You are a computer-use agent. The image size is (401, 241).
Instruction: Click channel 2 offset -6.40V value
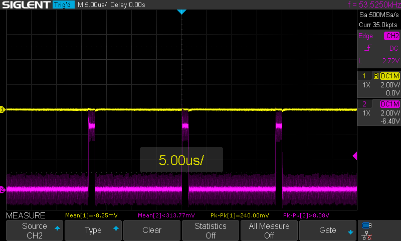[390, 121]
